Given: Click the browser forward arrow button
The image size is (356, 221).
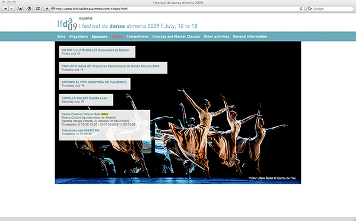Looking at the screenshot, I should tap(12, 9).
